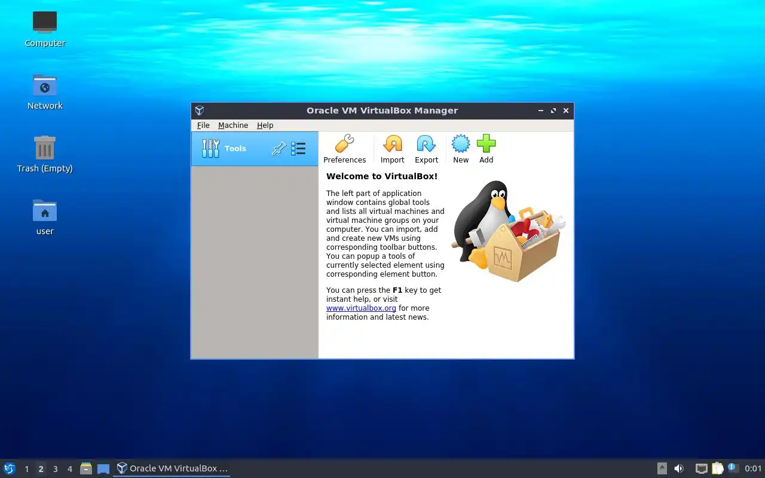Click the clock showing 0:01

click(x=753, y=468)
